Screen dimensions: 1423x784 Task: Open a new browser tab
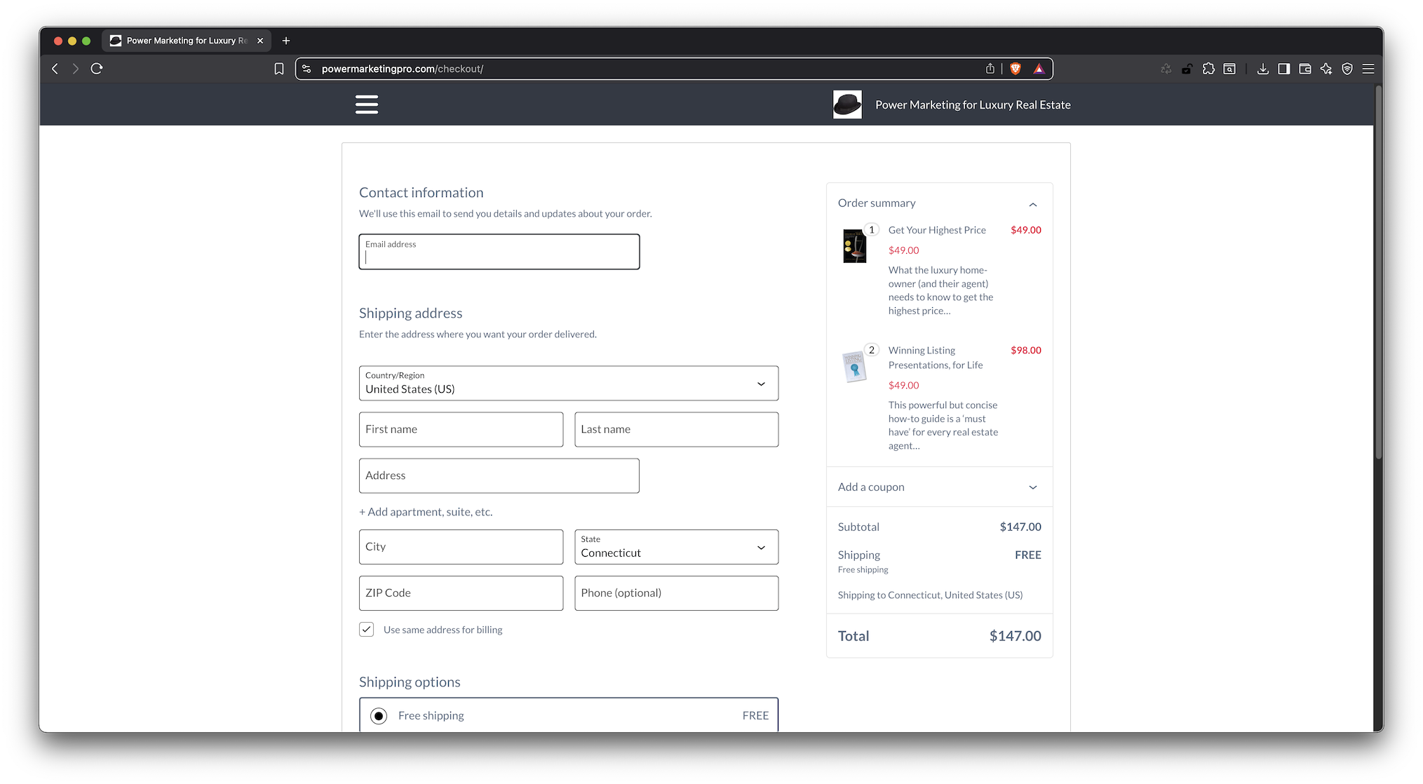(286, 41)
